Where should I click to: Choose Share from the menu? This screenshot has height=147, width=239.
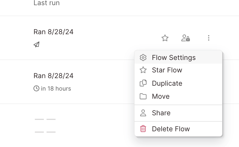click(178, 113)
